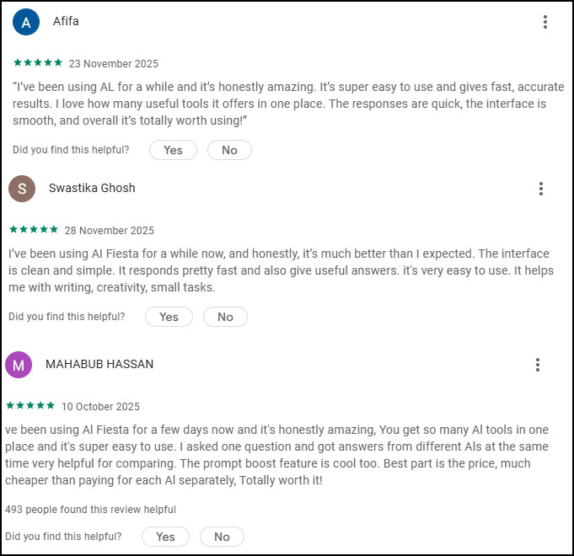The image size is (574, 556).
Task: Click the reviewer name MAHABUB HASSAN
Action: pos(99,364)
